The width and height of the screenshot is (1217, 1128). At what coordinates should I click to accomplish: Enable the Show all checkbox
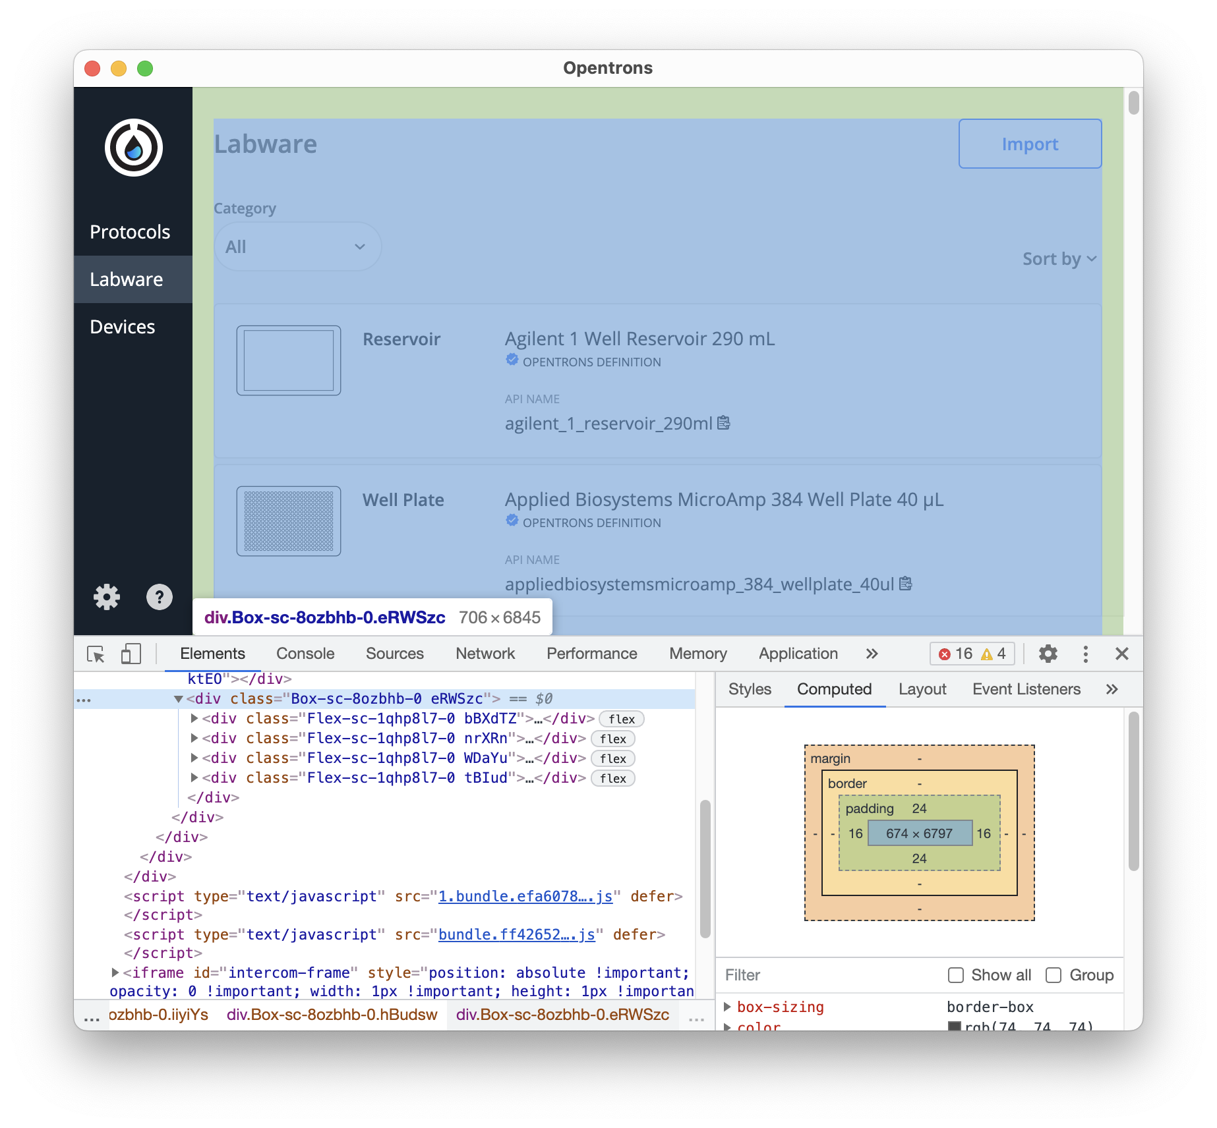(956, 975)
